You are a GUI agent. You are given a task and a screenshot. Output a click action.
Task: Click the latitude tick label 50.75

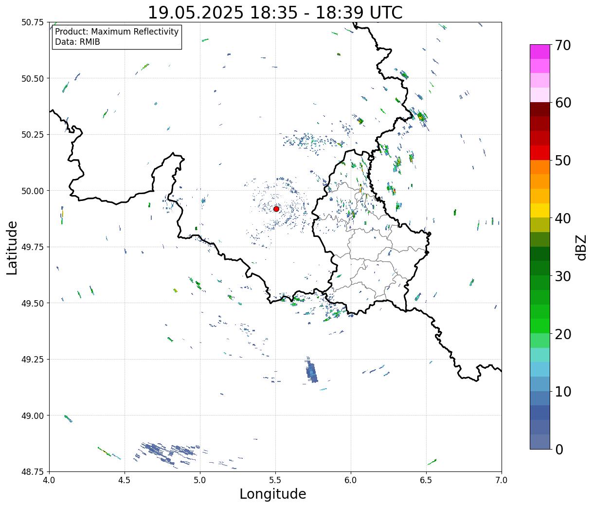(x=33, y=22)
